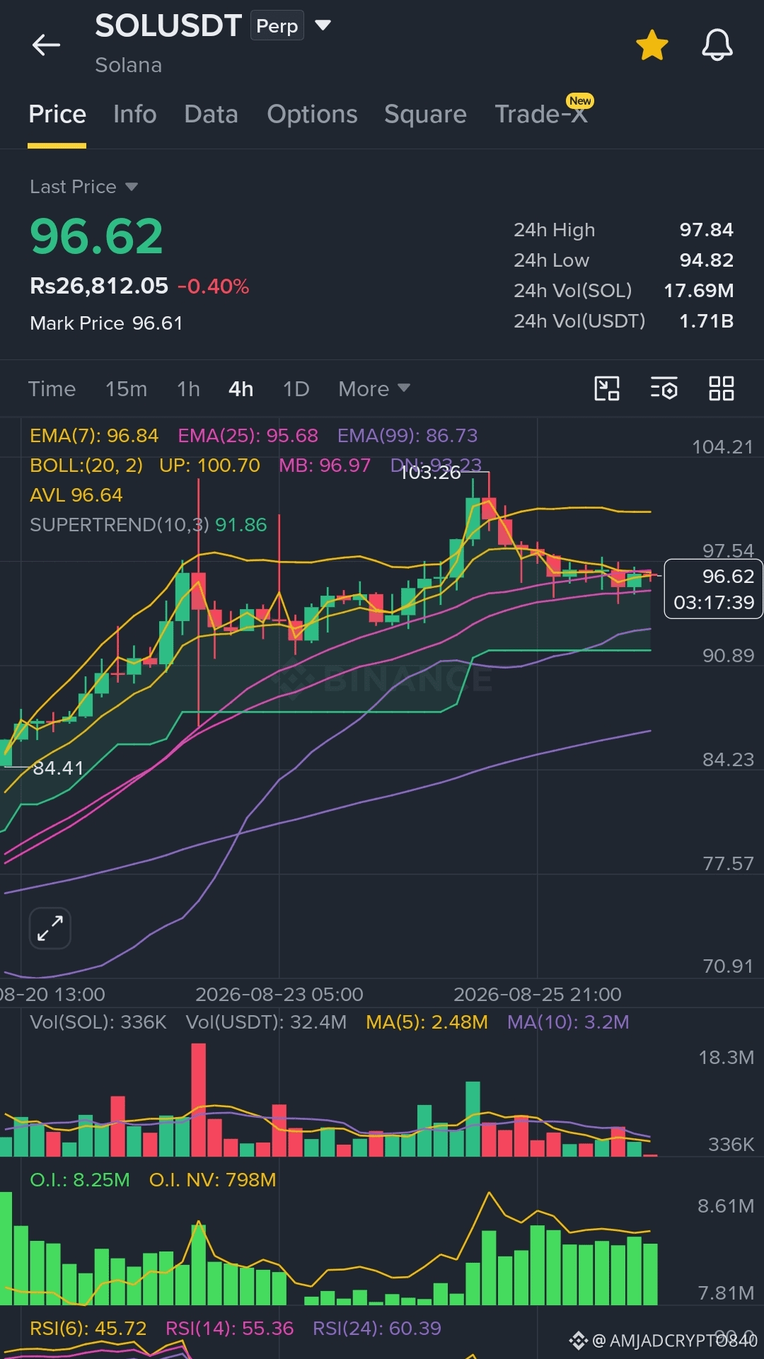Switch to the Price tab
The height and width of the screenshot is (1359, 764).
click(x=57, y=114)
